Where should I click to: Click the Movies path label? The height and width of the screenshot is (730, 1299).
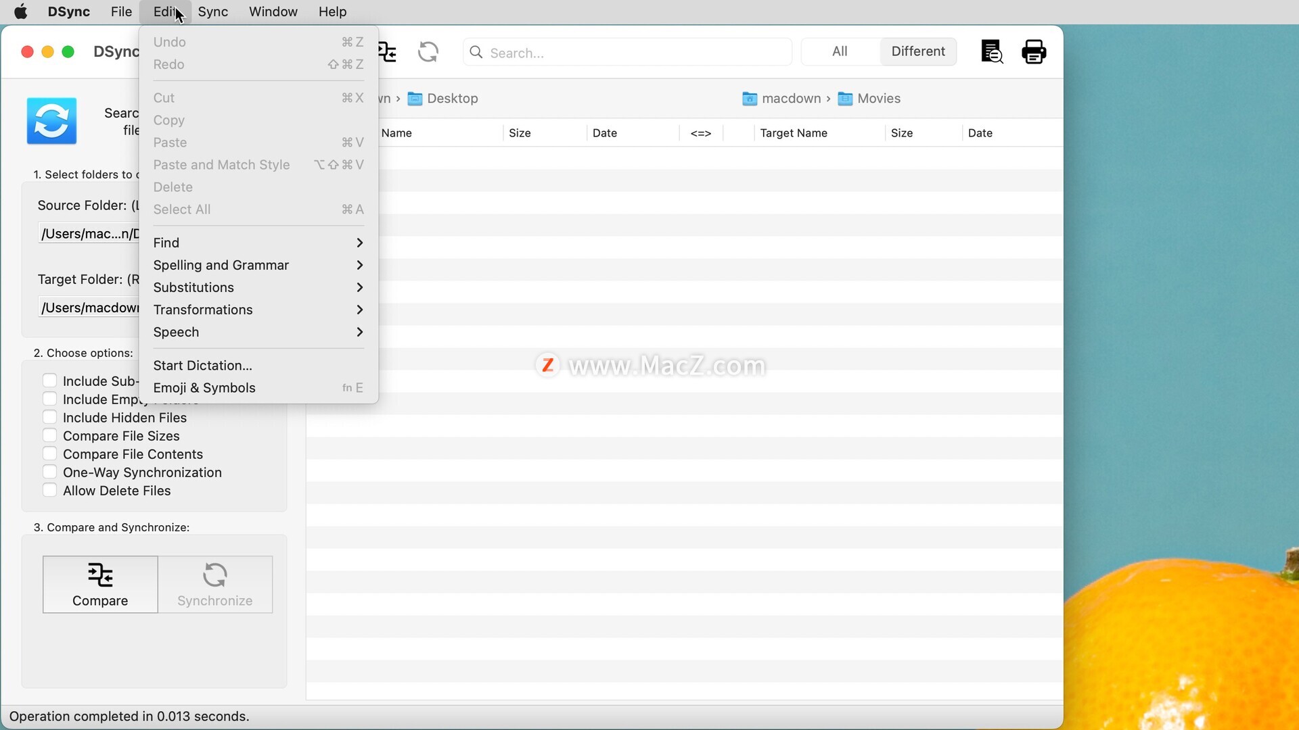pos(879,99)
